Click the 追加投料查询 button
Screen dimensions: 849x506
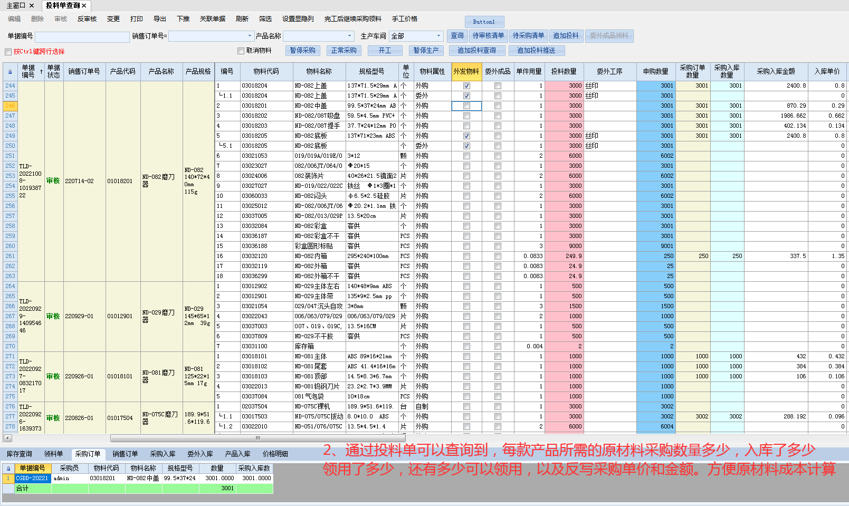pyautogui.click(x=477, y=51)
